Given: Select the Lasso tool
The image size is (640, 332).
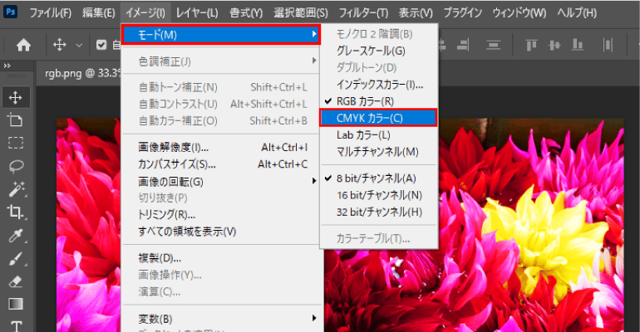Looking at the screenshot, I should [x=16, y=165].
